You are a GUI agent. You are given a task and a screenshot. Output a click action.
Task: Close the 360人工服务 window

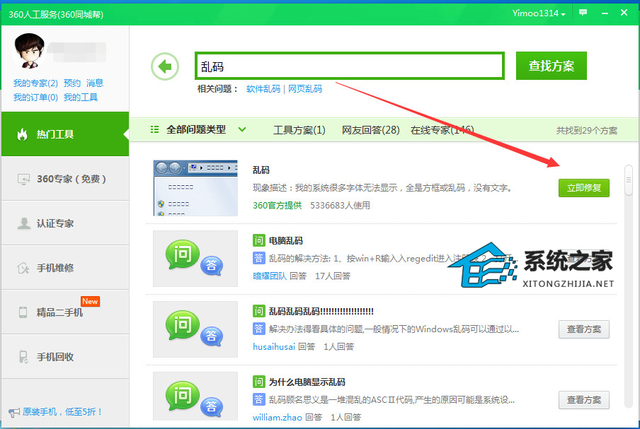(x=624, y=13)
